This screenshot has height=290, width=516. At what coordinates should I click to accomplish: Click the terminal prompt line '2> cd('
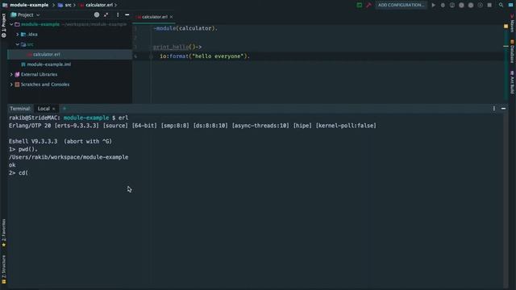point(19,173)
